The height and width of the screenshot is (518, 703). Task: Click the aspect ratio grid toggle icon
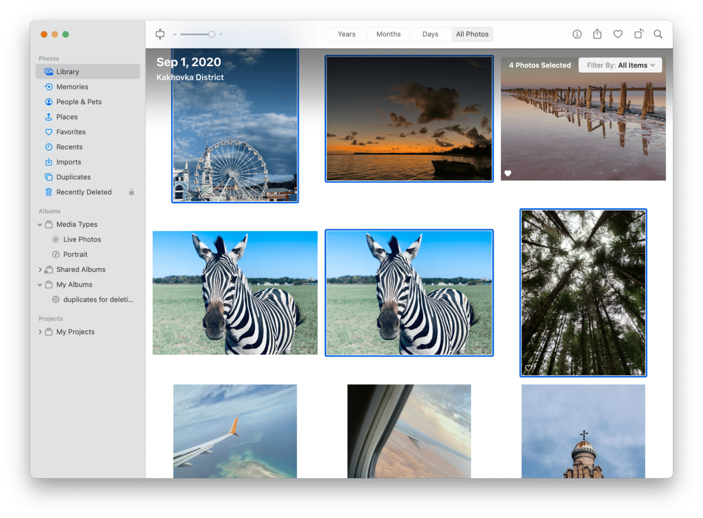[x=160, y=34]
